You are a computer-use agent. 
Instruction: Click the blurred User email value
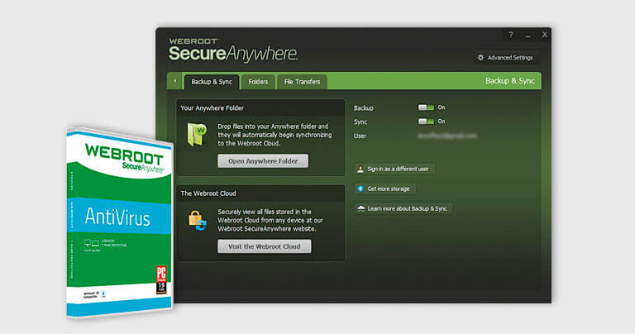[x=447, y=136]
